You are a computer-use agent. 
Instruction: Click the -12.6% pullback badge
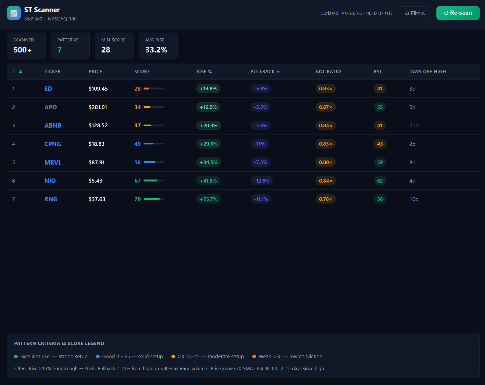[x=262, y=181]
